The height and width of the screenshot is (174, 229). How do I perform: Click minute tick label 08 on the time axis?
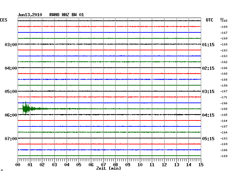pyautogui.click(x=115, y=165)
